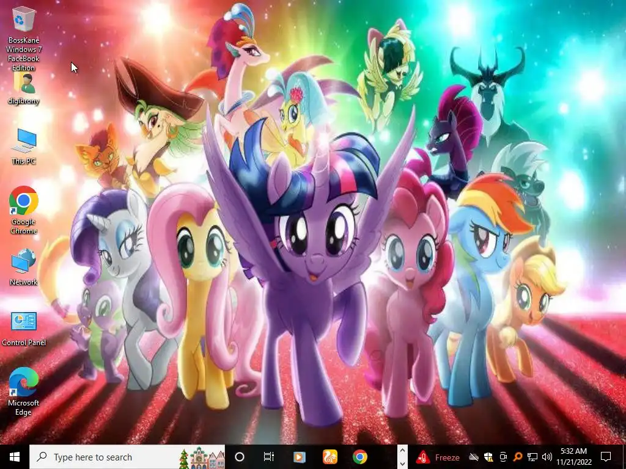Open Google Chrome from the taskbar

click(359, 457)
